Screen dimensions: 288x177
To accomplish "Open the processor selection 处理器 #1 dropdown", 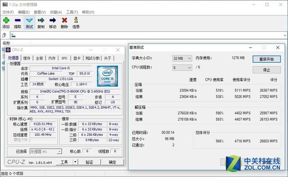I will pyautogui.click(x=46, y=151).
